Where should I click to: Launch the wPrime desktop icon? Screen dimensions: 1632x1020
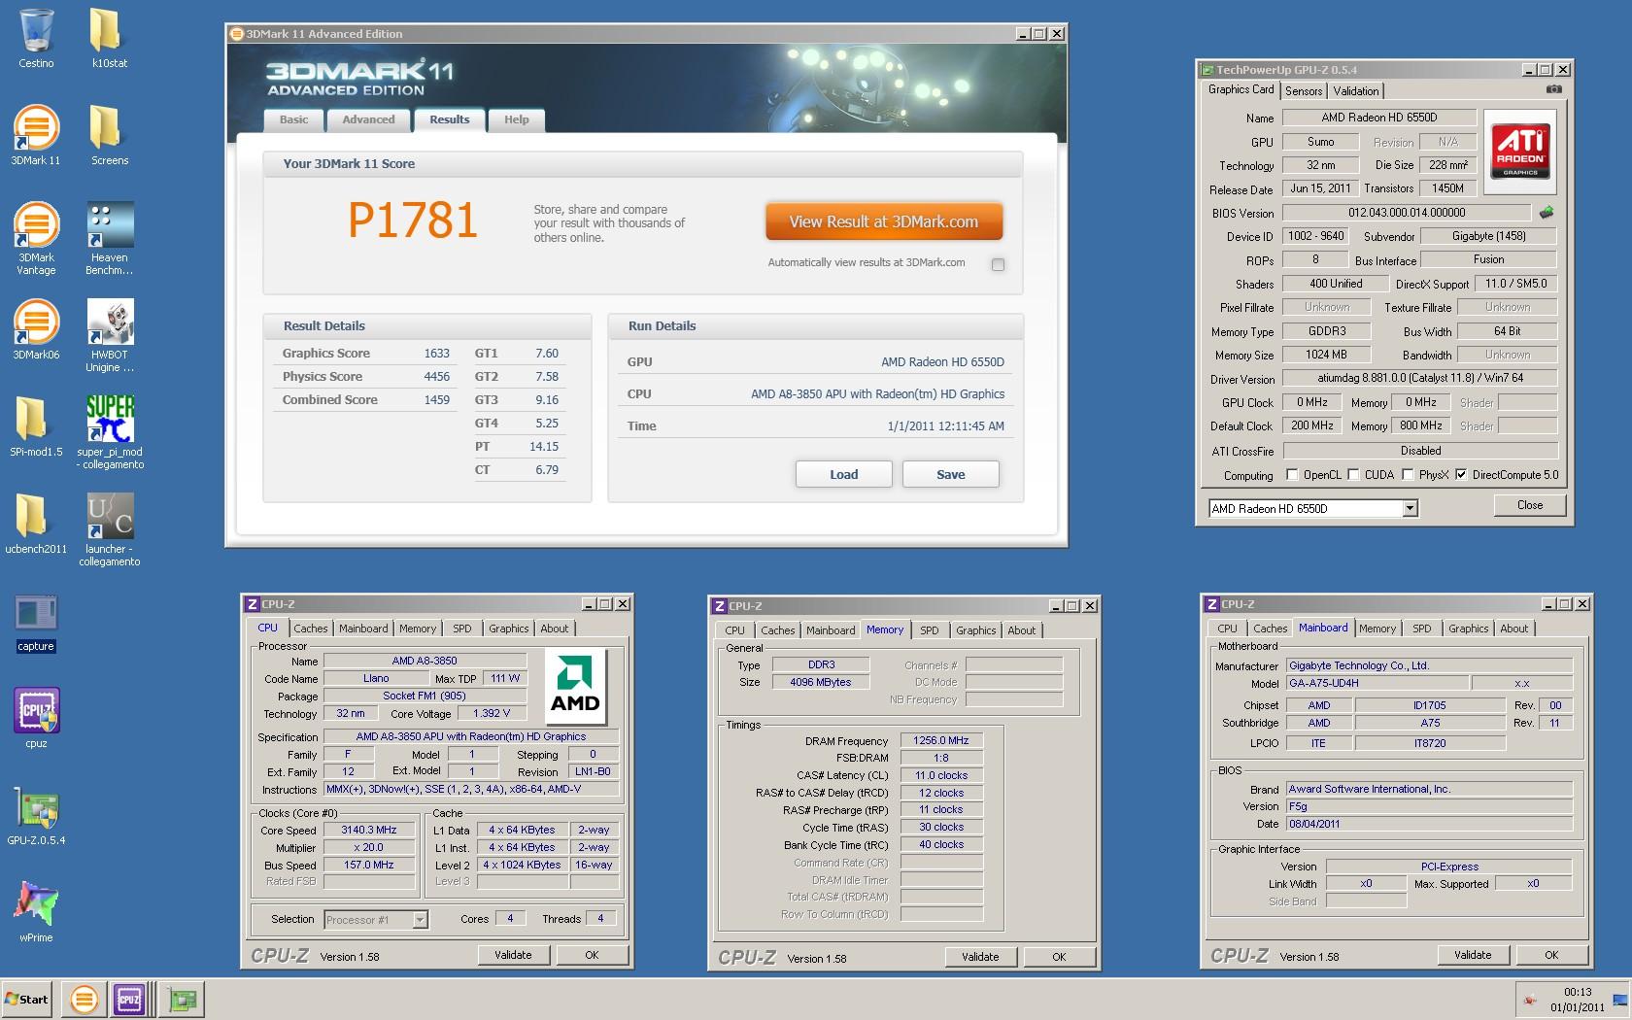pyautogui.click(x=36, y=913)
